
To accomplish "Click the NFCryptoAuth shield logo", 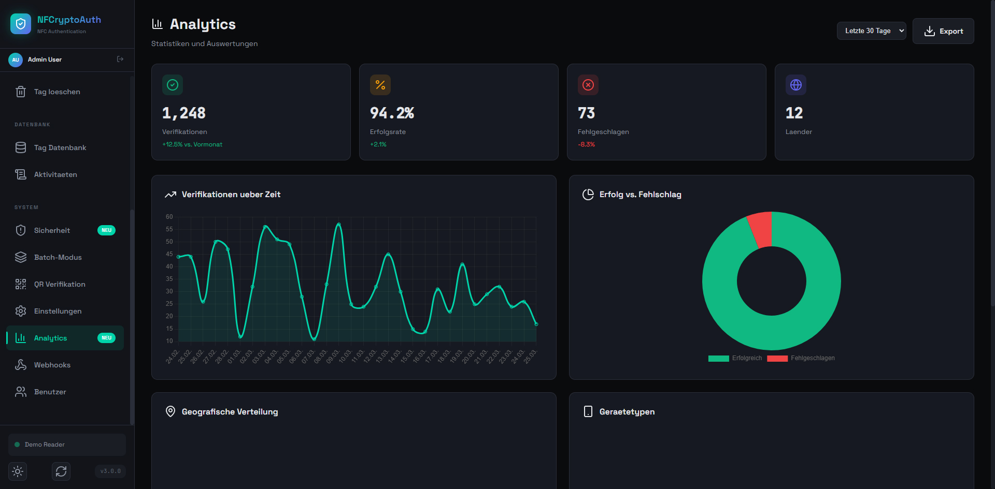I will [21, 24].
